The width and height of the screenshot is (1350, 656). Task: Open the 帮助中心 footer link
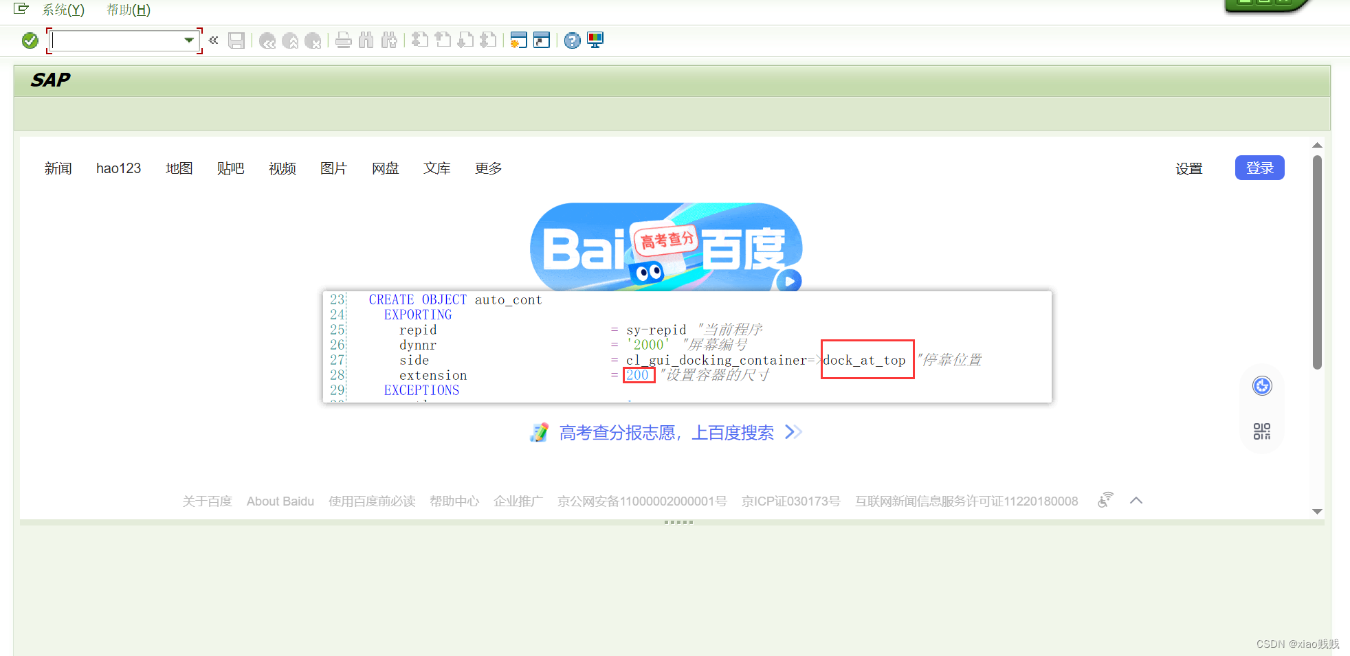(x=454, y=501)
